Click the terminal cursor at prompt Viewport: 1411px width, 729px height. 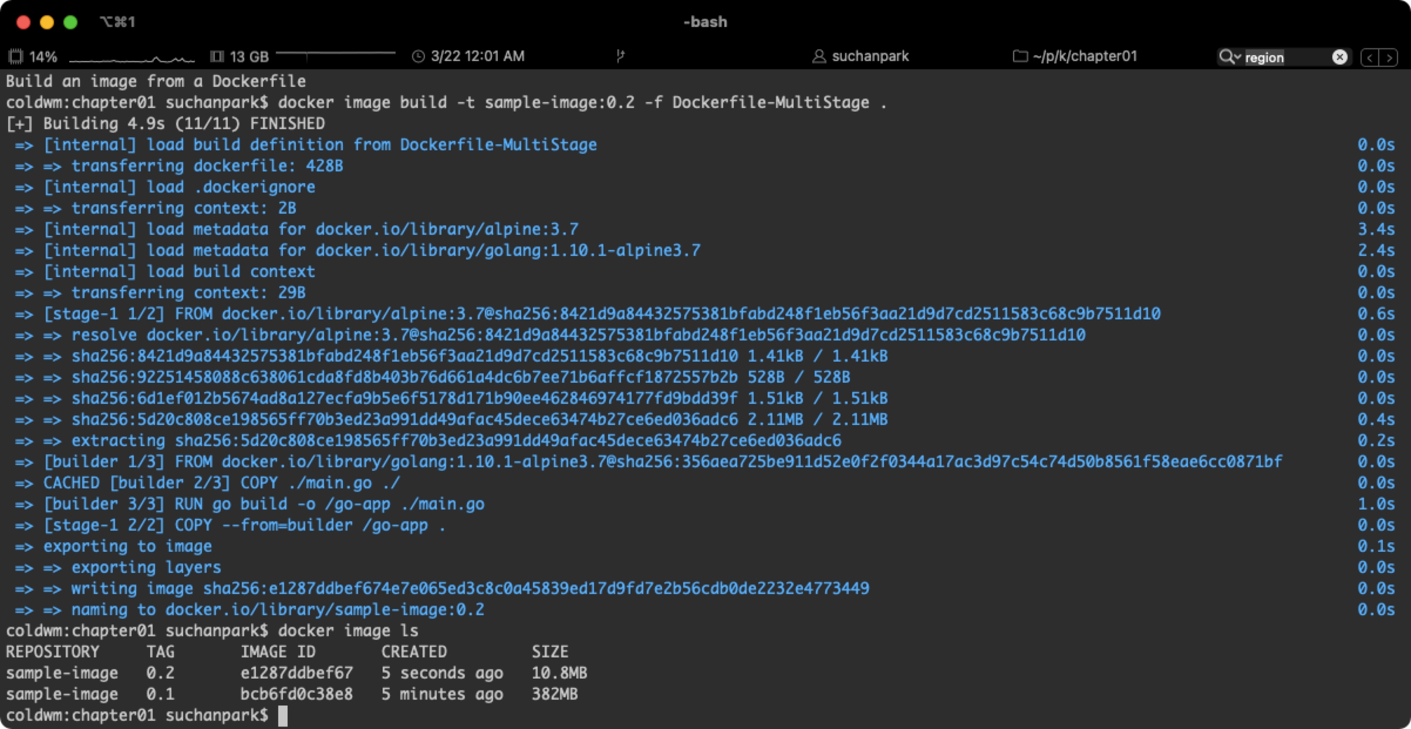click(x=282, y=715)
